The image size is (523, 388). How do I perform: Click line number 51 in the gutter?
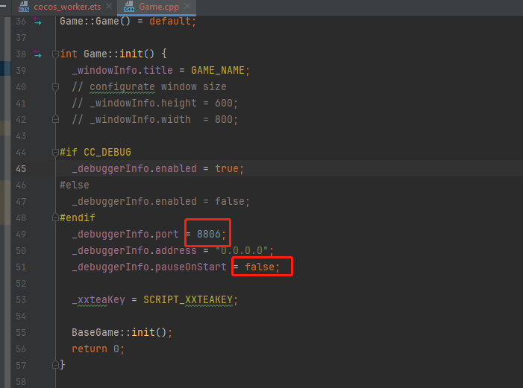point(21,267)
